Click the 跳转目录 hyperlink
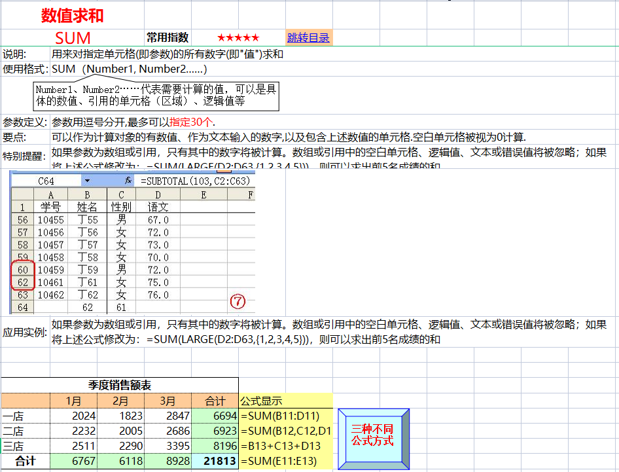The width and height of the screenshot is (619, 472). coord(308,37)
